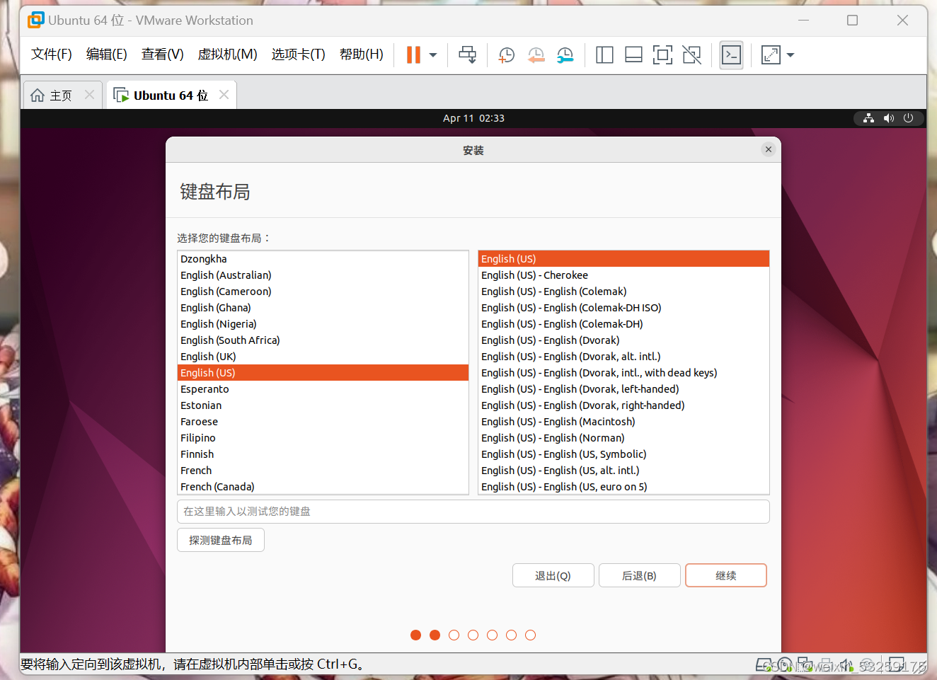
Task: Click the stretch guest display icon
Action: pyautogui.click(x=770, y=54)
